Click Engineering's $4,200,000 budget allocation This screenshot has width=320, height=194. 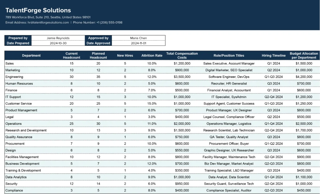pos(304,77)
